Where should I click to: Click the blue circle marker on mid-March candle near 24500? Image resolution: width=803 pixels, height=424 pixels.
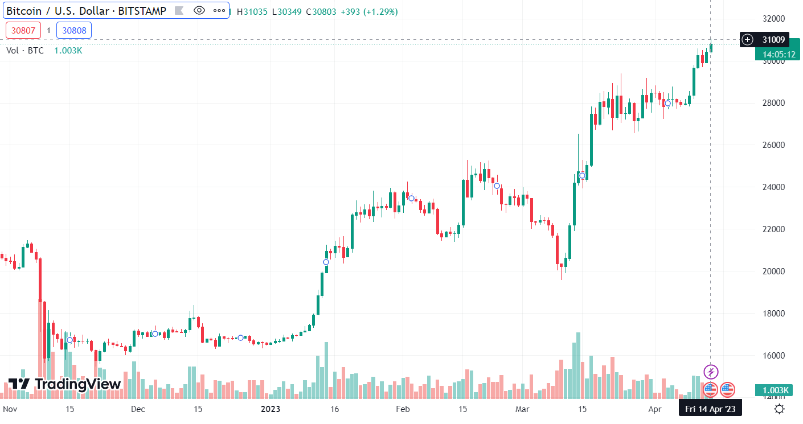[x=582, y=175]
